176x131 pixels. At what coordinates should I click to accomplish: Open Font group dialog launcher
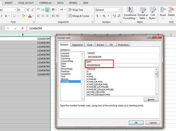click(34, 22)
